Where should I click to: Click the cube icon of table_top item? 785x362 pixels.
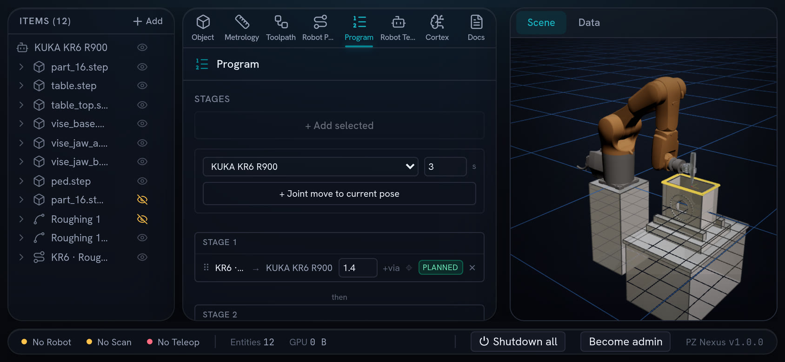pyautogui.click(x=39, y=105)
